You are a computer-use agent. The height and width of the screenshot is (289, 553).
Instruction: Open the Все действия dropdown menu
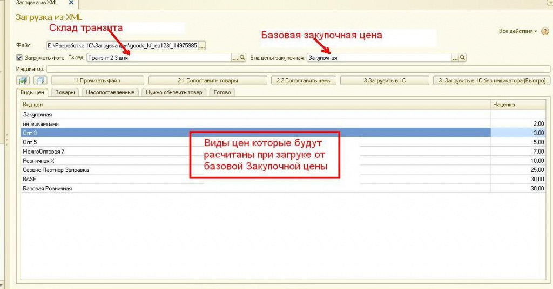coord(518,31)
